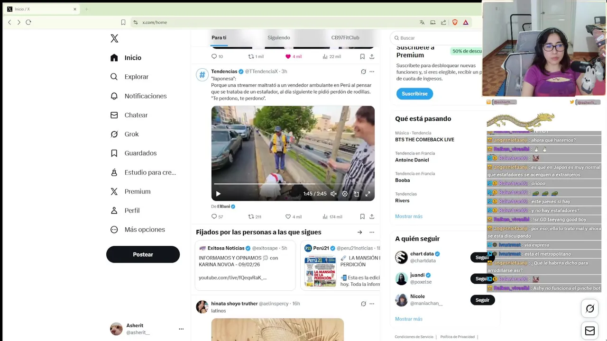Click Mostrar más under trends
This screenshot has height=341, width=607.
[x=408, y=216]
